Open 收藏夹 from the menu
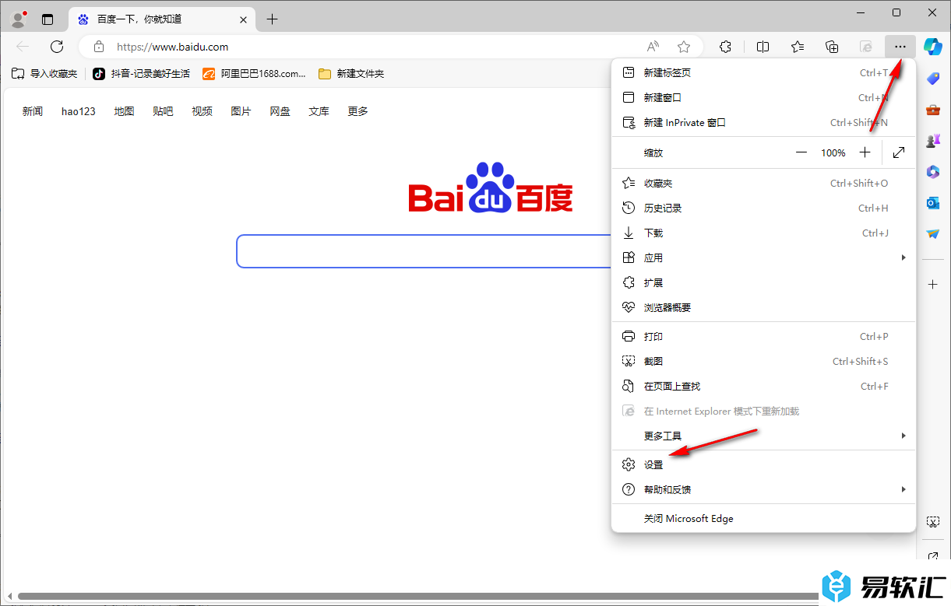Screen dimensions: 951x606 (x=763, y=184)
